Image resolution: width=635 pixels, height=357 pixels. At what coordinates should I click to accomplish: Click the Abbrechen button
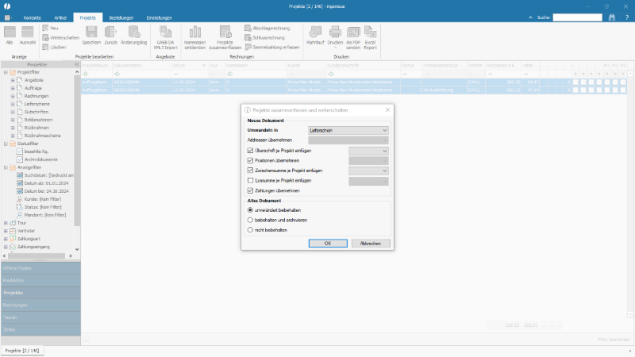371,244
